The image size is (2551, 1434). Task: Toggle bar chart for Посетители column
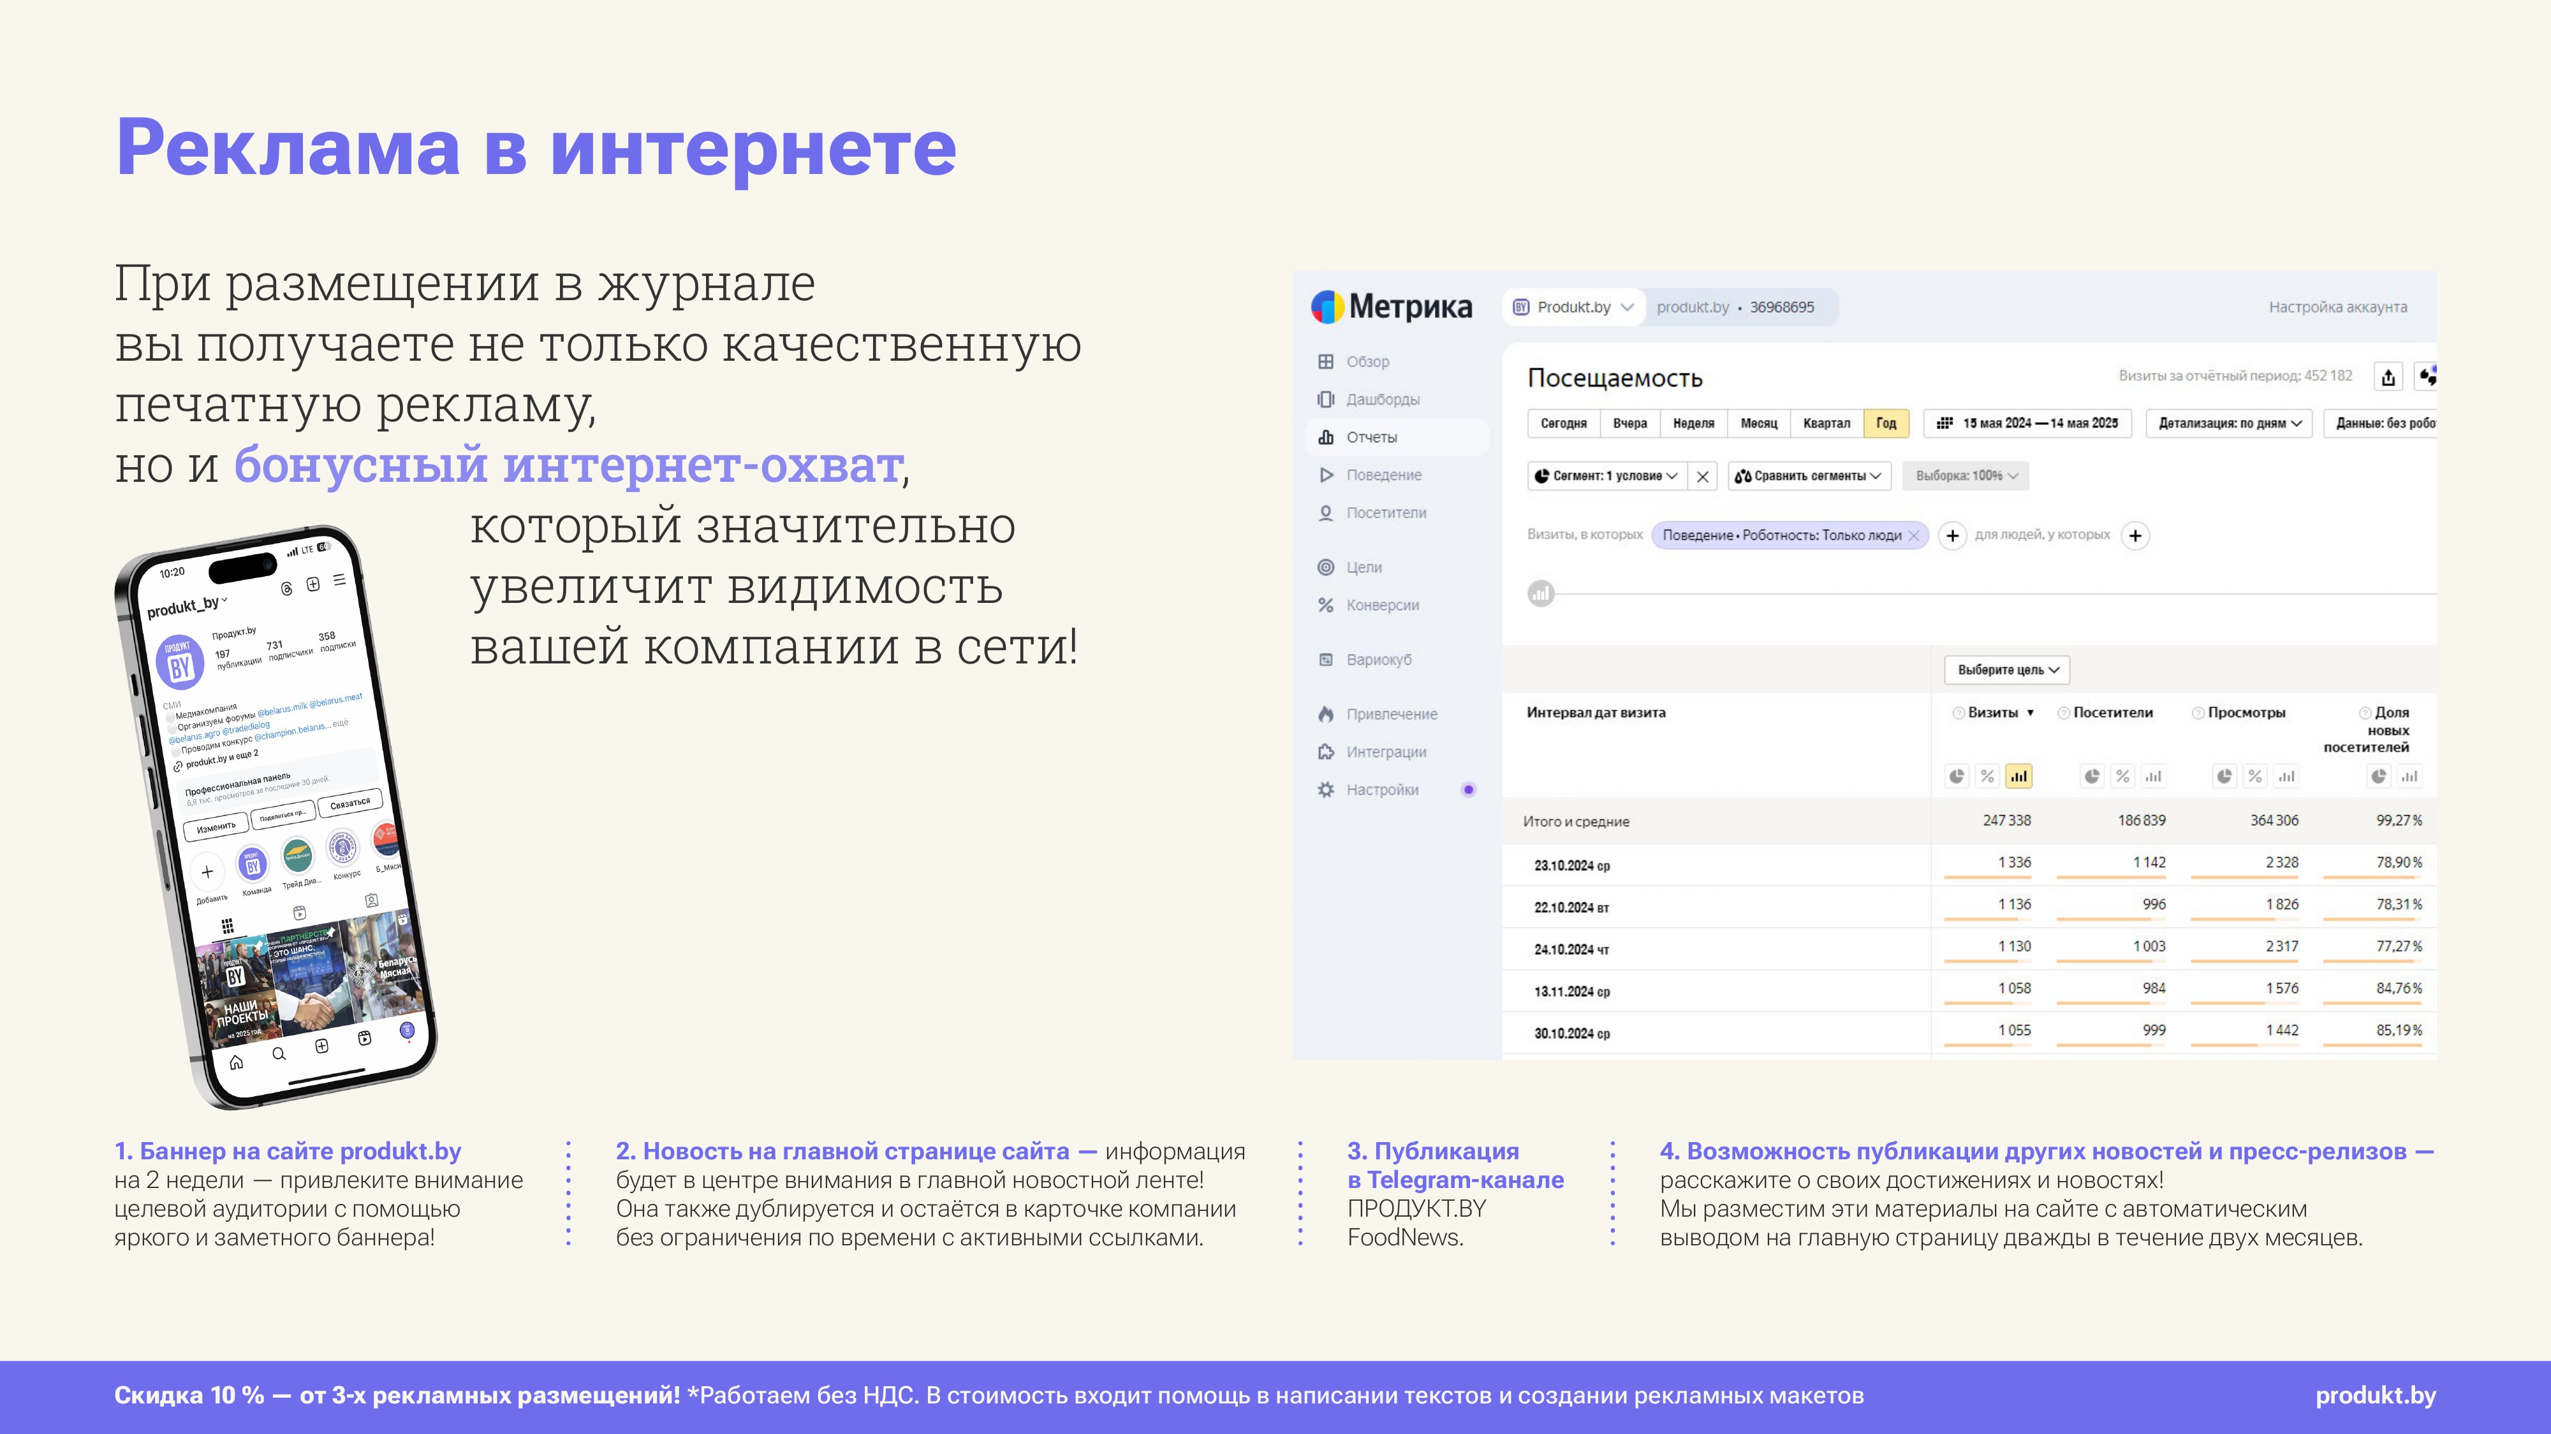click(2153, 777)
